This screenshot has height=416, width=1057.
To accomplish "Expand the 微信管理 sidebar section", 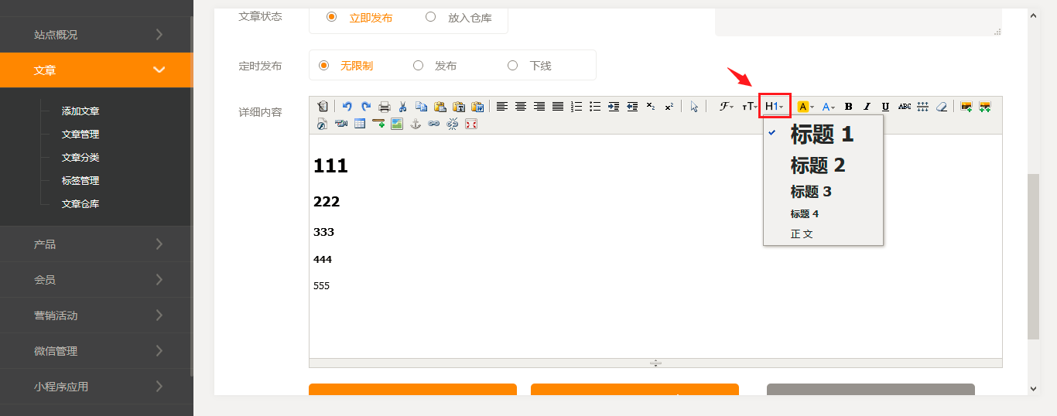I will [96, 351].
